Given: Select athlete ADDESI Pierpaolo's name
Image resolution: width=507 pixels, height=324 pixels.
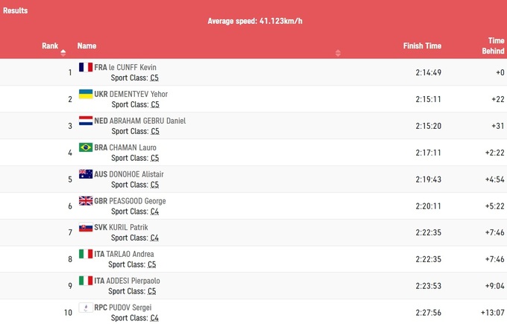Looking at the screenshot, I should (135, 281).
